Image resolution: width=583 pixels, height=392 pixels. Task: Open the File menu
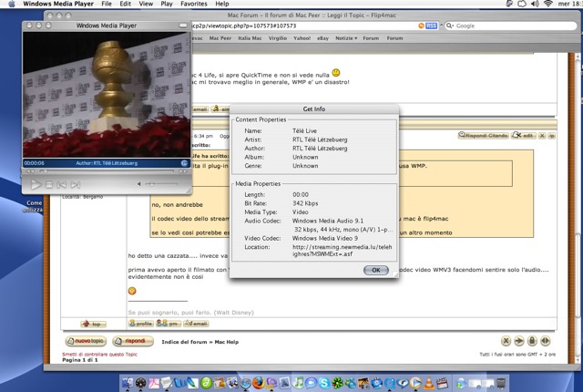(x=107, y=4)
